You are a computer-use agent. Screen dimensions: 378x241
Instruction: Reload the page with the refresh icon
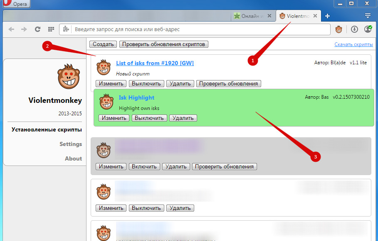[x=37, y=29]
